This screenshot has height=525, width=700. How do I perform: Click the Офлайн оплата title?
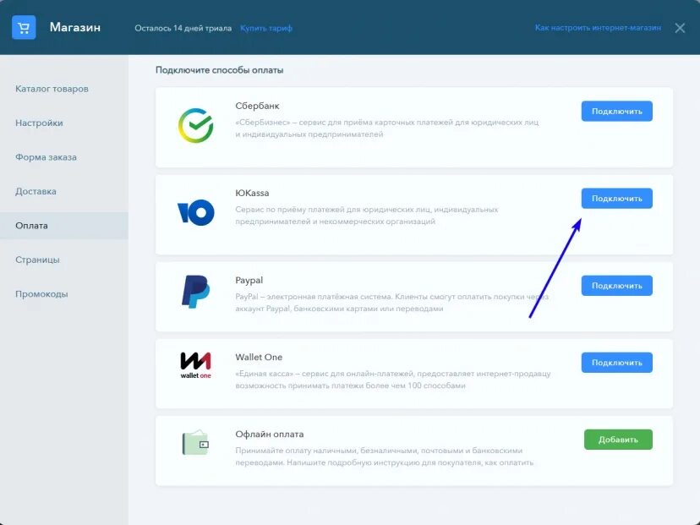(270, 434)
